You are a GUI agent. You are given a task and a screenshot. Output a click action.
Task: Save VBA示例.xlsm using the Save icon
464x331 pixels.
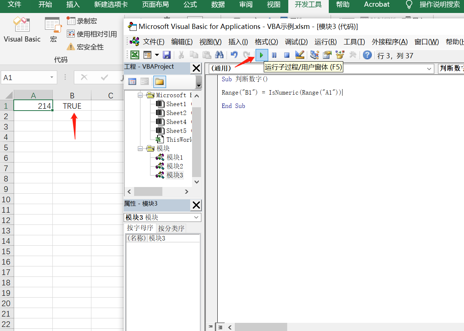click(166, 55)
